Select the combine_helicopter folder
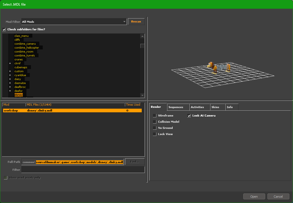The width and height of the screenshot is (293, 203). pos(27,47)
